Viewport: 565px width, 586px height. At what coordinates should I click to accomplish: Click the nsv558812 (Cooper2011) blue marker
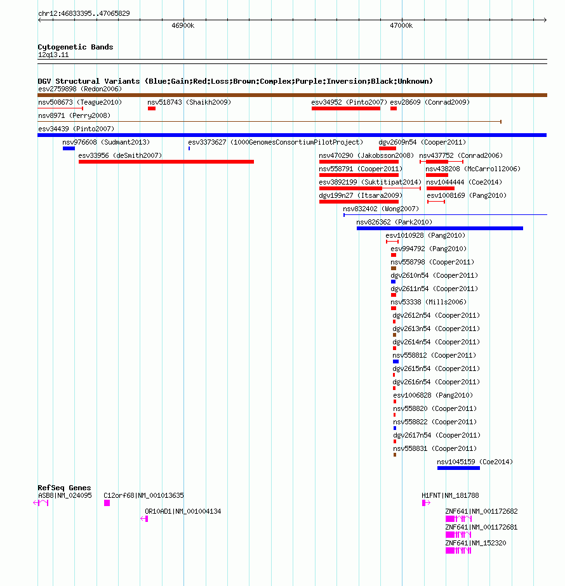395,361
